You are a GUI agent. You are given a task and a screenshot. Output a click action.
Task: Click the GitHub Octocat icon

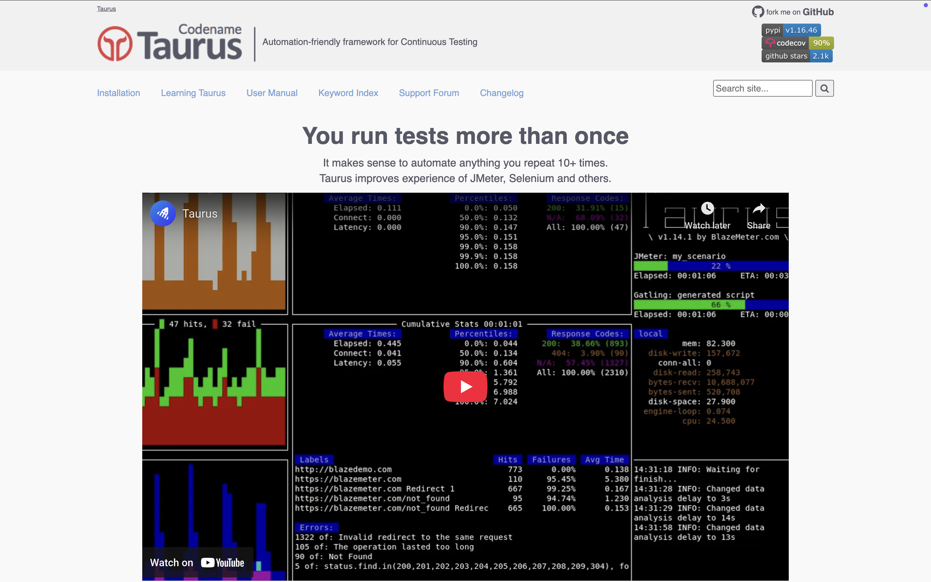758,12
